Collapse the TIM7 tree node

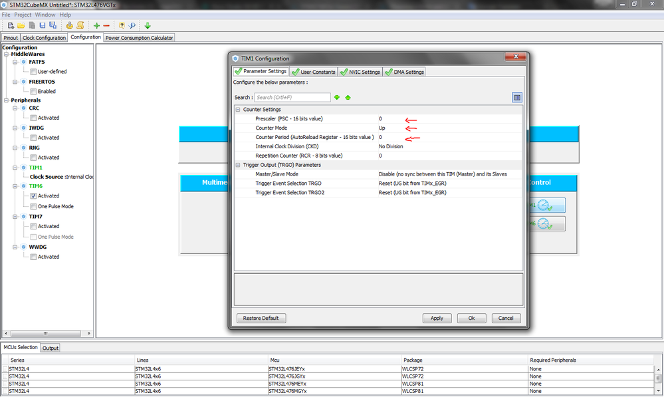pos(15,217)
